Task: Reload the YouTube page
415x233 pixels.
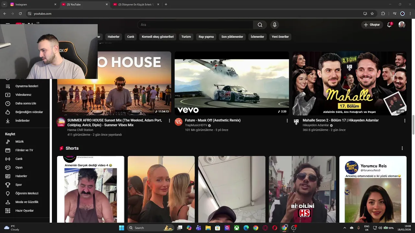Action: pos(20,14)
